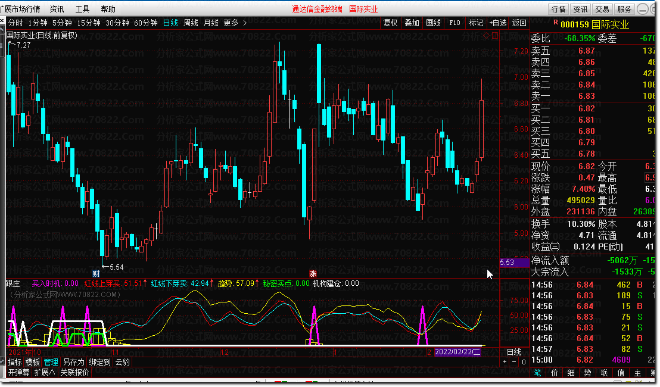Click the 15:00 tick row with 4609
The width and height of the screenshot is (660, 387).
tap(593, 360)
